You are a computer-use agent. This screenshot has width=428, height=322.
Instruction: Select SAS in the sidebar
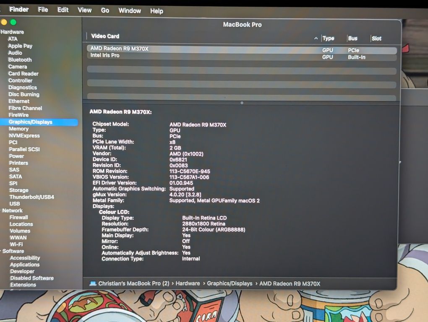click(x=14, y=169)
